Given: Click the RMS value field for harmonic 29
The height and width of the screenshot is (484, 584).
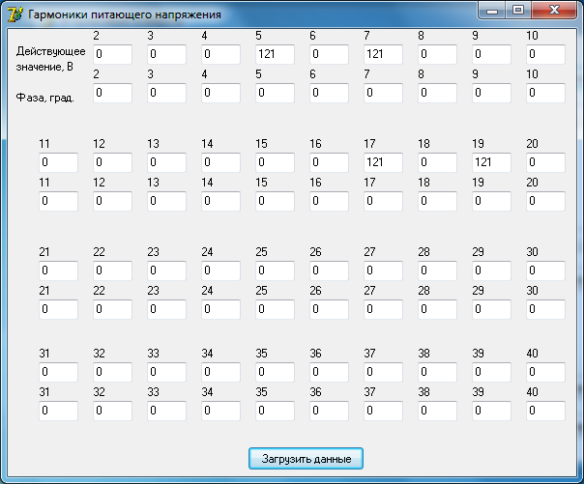Looking at the screenshot, I should coord(491,270).
